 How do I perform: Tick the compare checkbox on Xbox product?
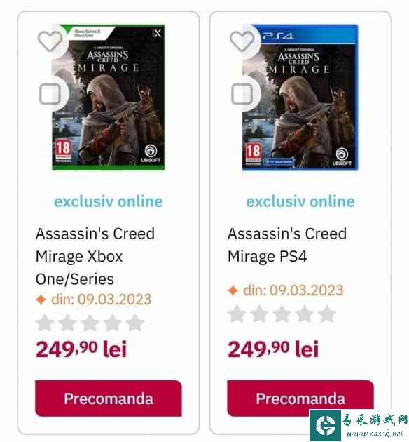(x=50, y=93)
